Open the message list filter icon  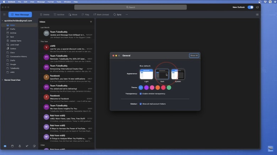pos(91,22)
